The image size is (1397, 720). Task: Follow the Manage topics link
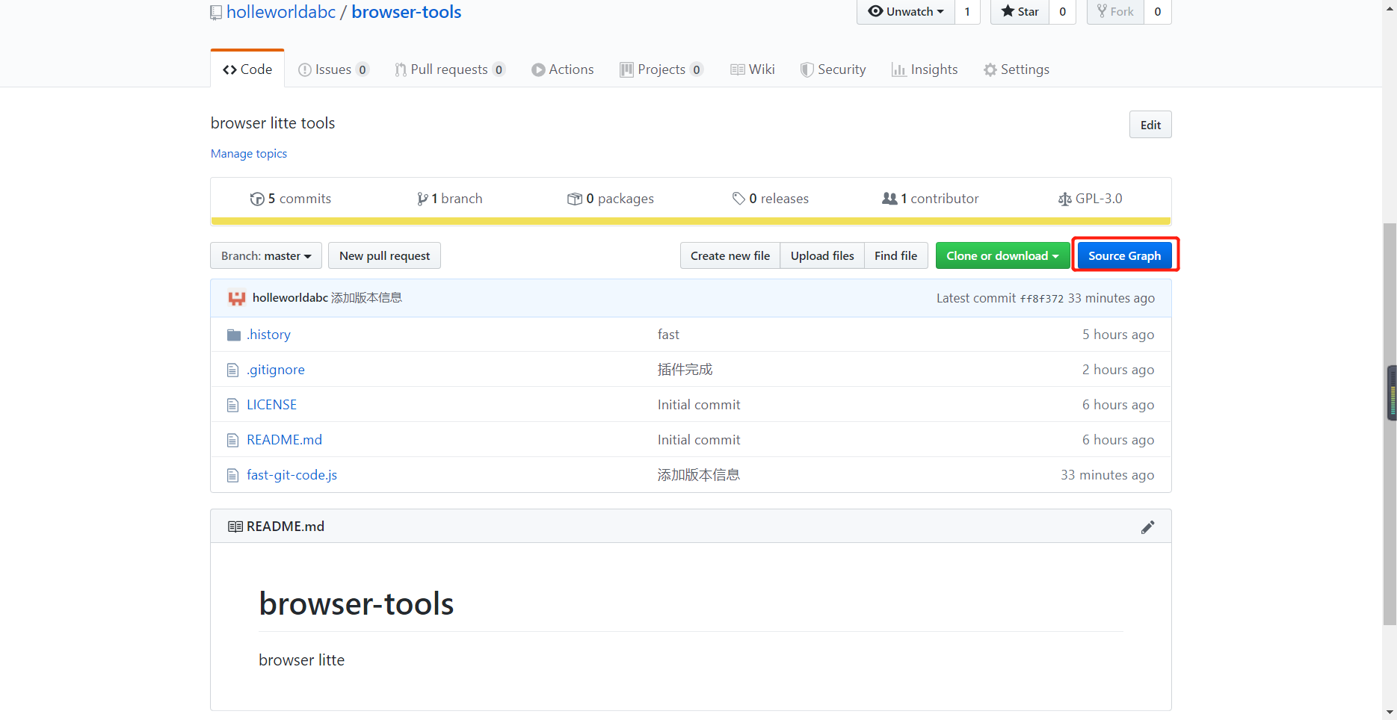249,154
